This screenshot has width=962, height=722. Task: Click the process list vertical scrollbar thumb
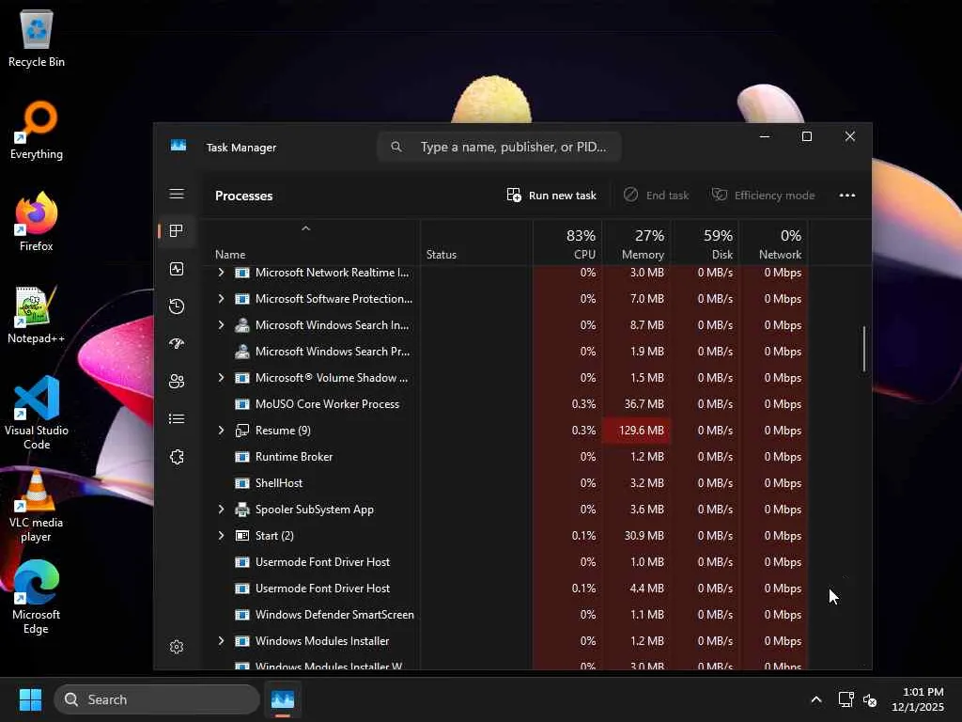coord(864,349)
